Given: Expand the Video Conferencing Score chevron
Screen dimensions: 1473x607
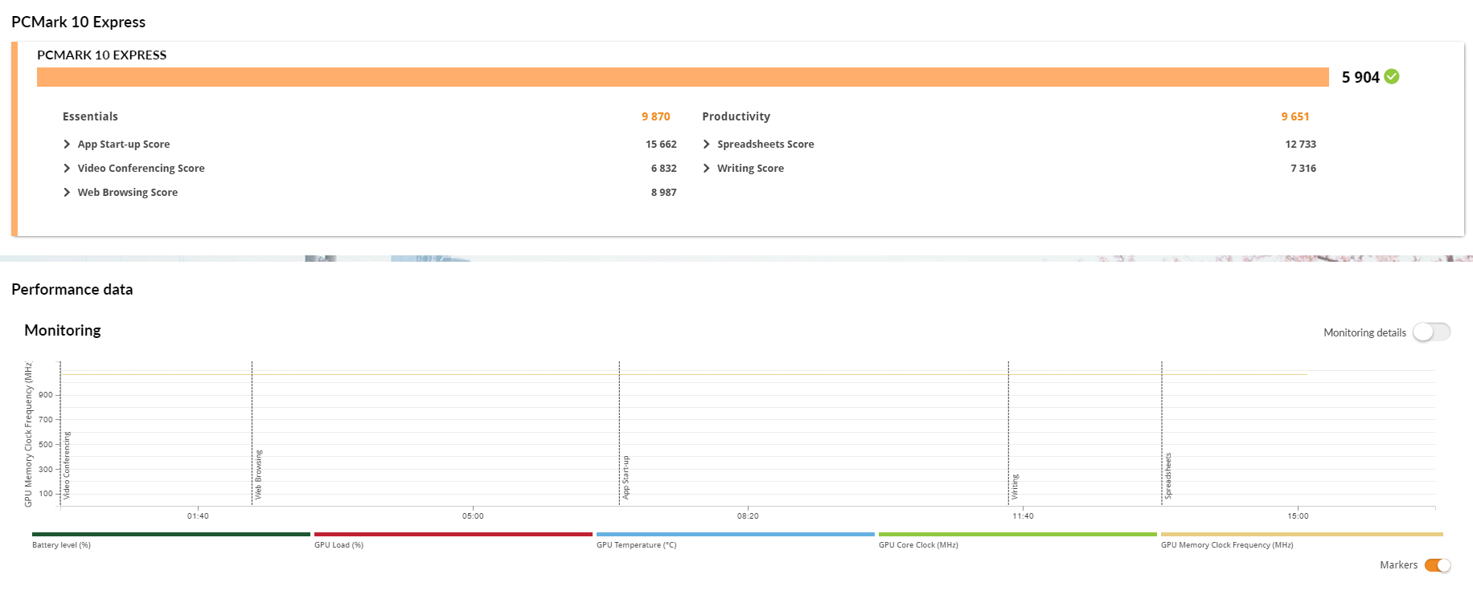Looking at the screenshot, I should click(x=67, y=169).
